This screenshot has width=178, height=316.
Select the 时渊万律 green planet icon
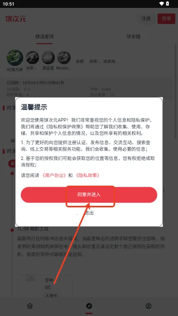[x=15, y=58]
